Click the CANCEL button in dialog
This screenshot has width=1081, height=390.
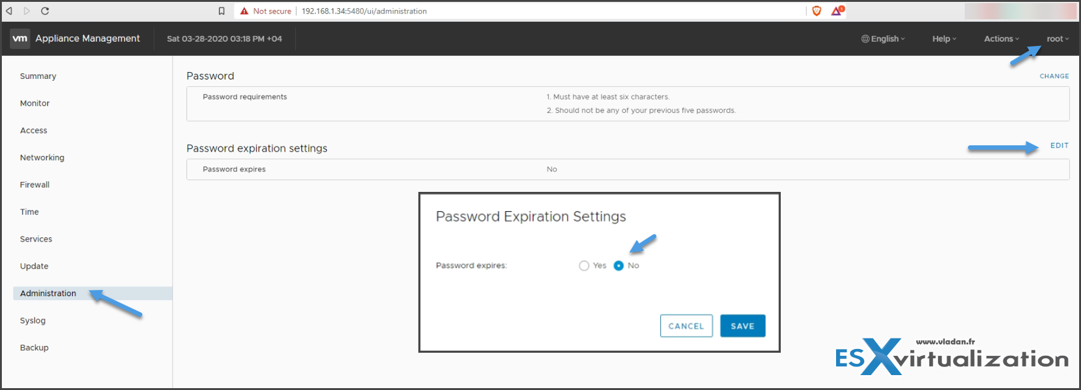click(x=686, y=326)
